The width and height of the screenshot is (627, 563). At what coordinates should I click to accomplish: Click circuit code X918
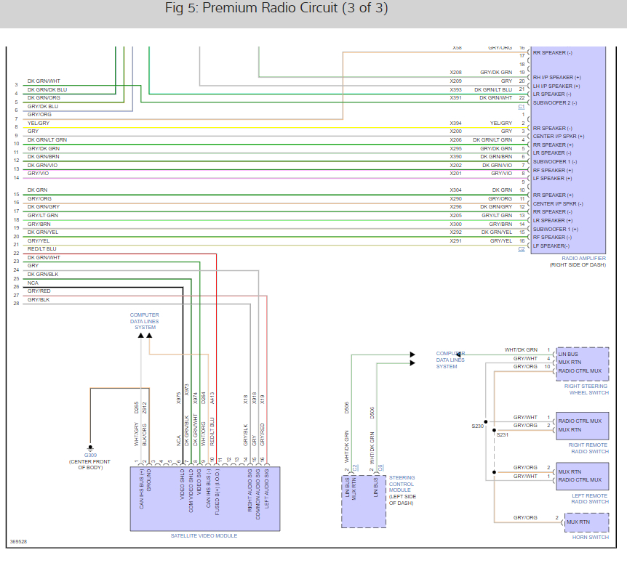click(x=254, y=397)
